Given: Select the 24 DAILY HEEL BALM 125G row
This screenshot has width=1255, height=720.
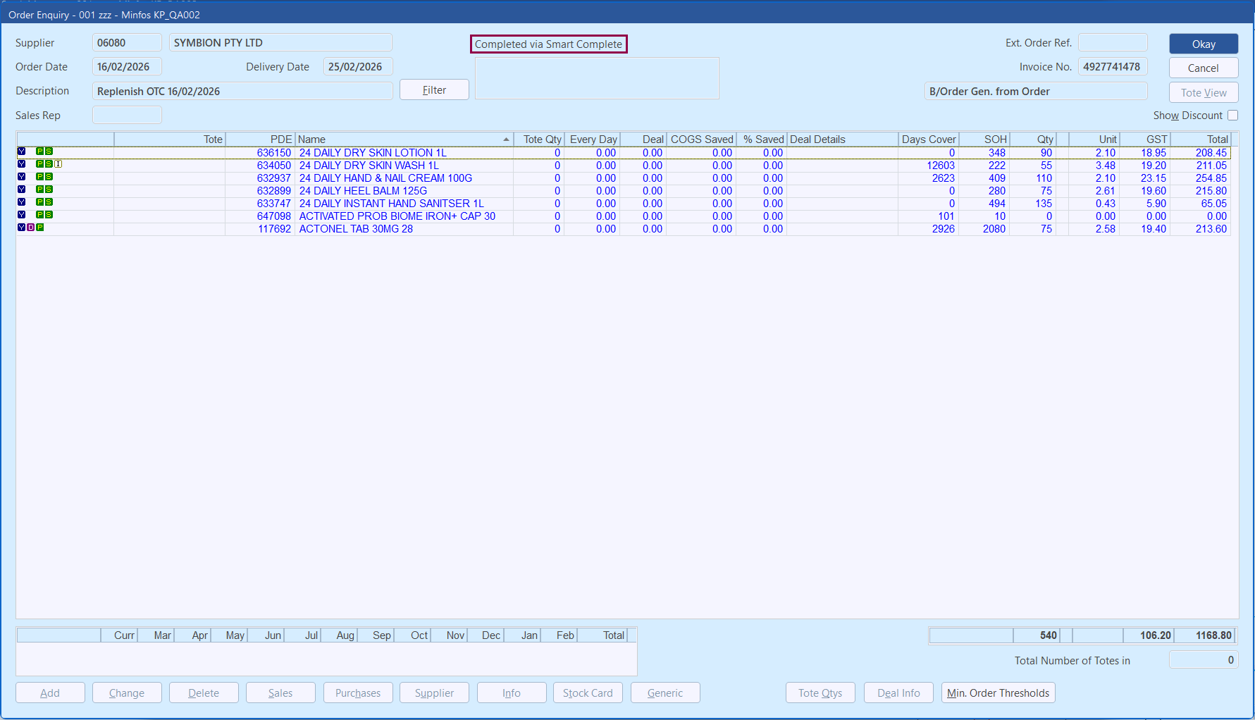Looking at the screenshot, I should pyautogui.click(x=363, y=191).
